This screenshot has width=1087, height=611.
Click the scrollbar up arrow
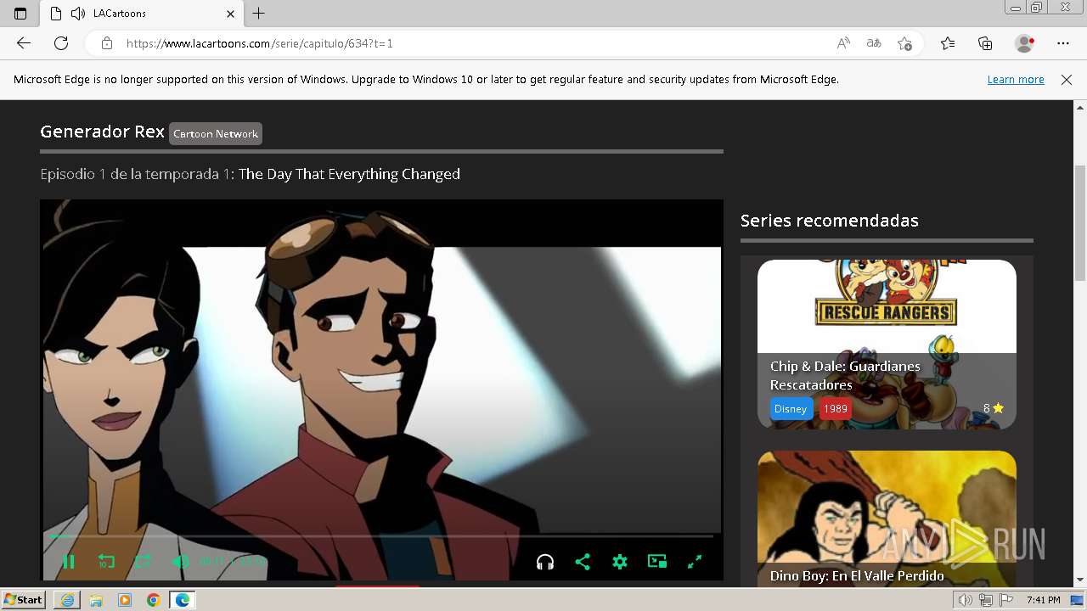[1080, 107]
